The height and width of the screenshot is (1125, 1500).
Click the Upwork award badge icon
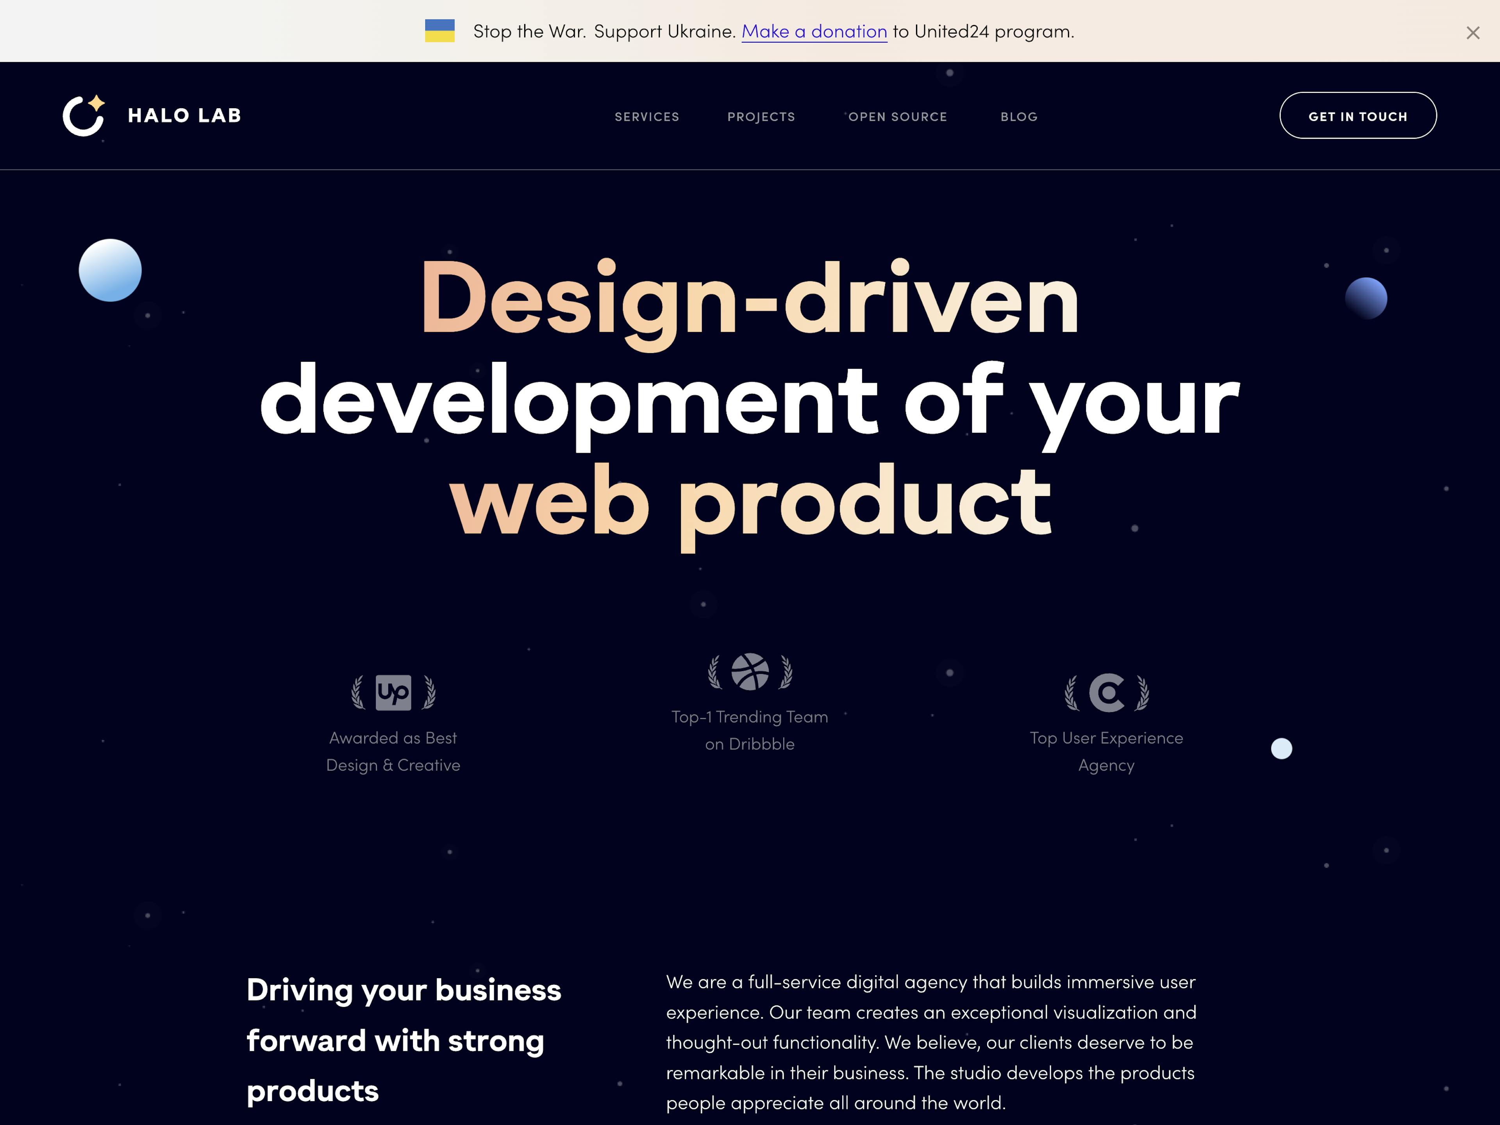point(393,691)
